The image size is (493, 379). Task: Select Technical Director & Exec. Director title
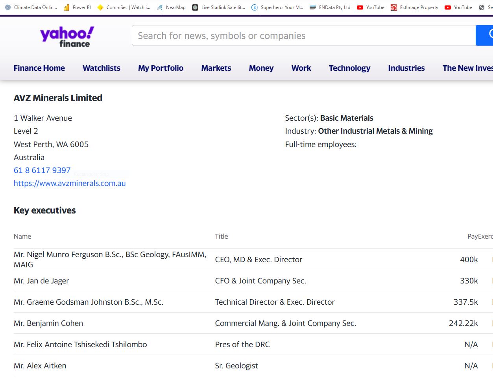[x=275, y=302]
